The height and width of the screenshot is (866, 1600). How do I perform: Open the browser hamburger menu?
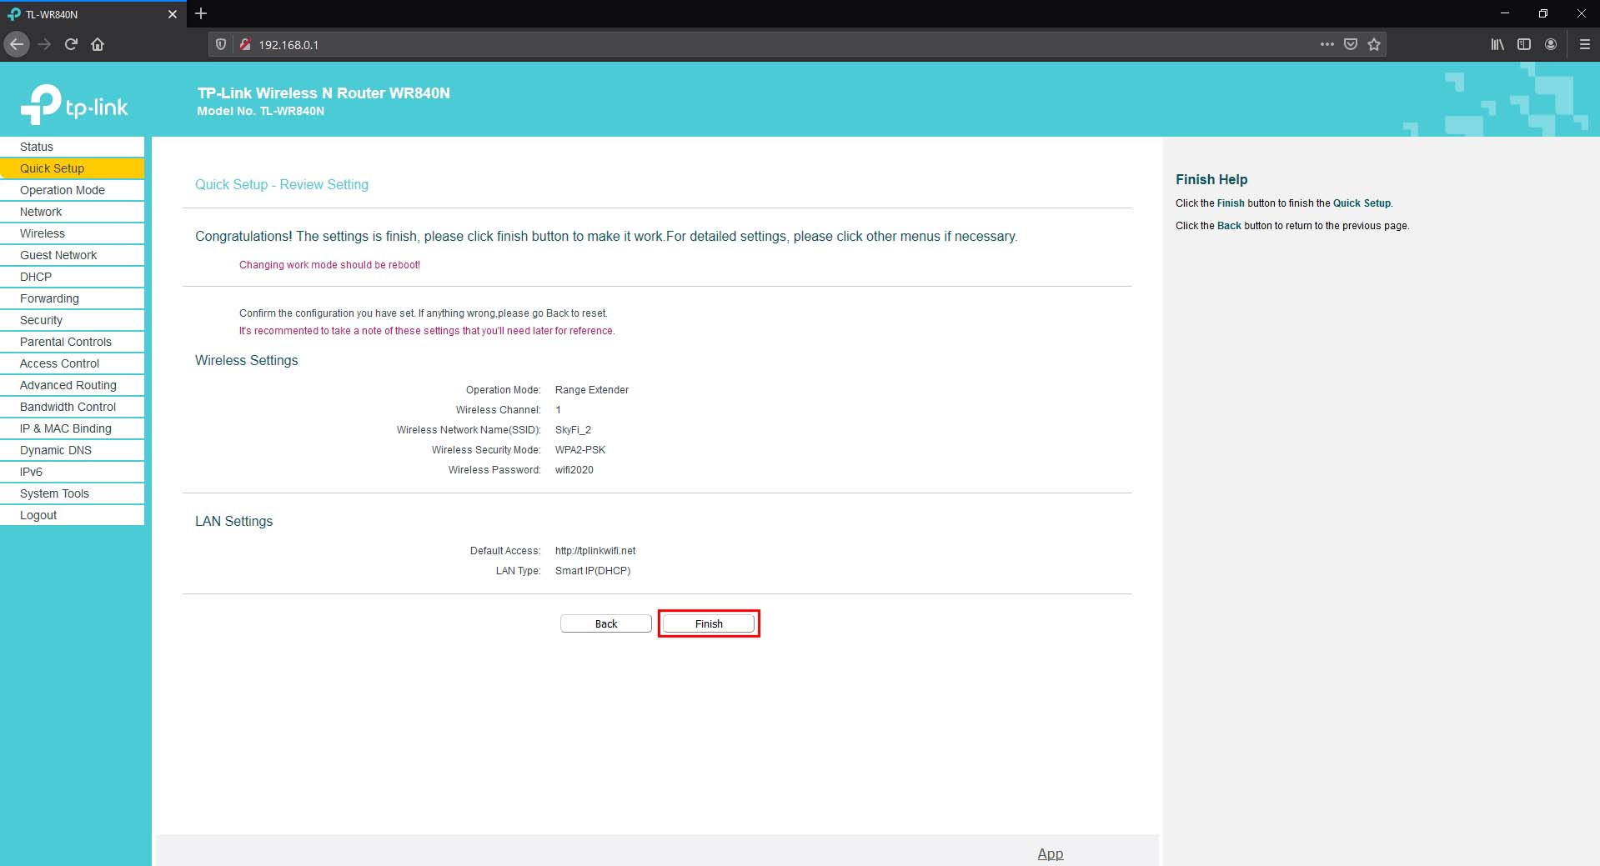point(1583,44)
